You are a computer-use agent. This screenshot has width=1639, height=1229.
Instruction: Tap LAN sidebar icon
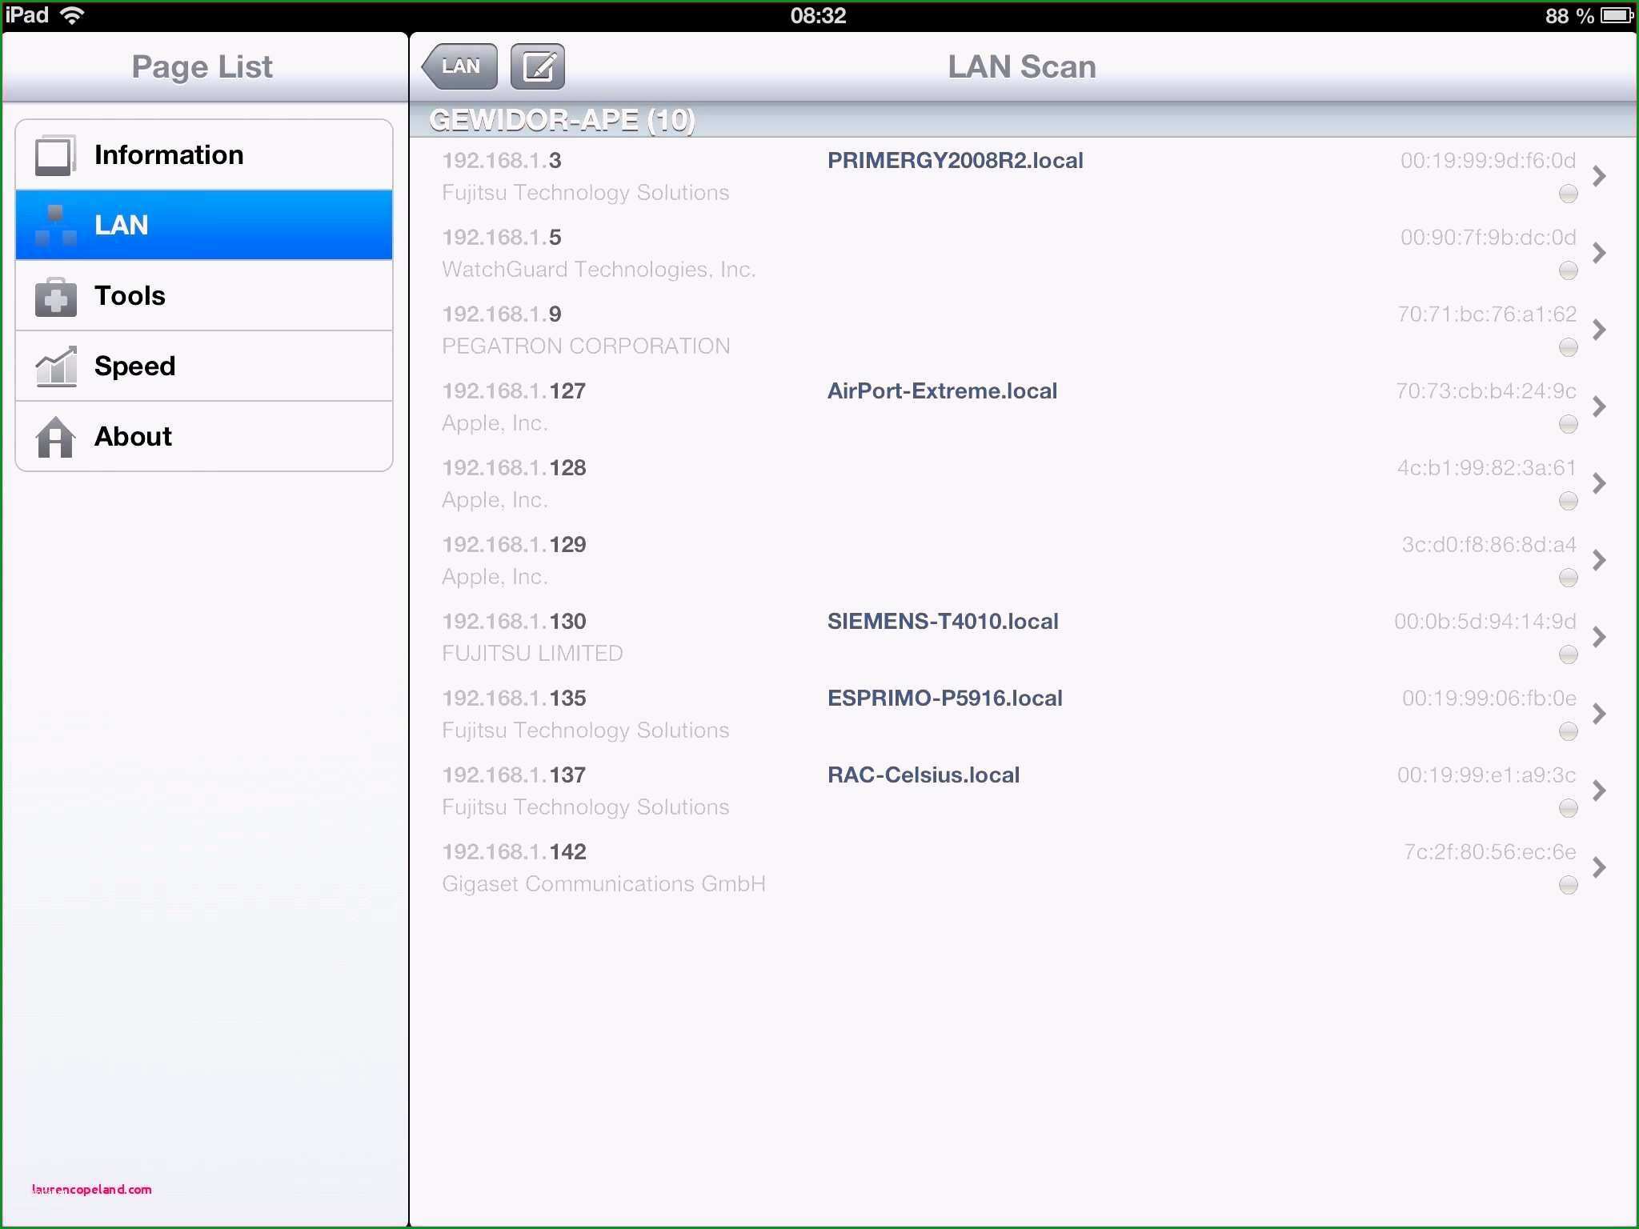pyautogui.click(x=54, y=223)
